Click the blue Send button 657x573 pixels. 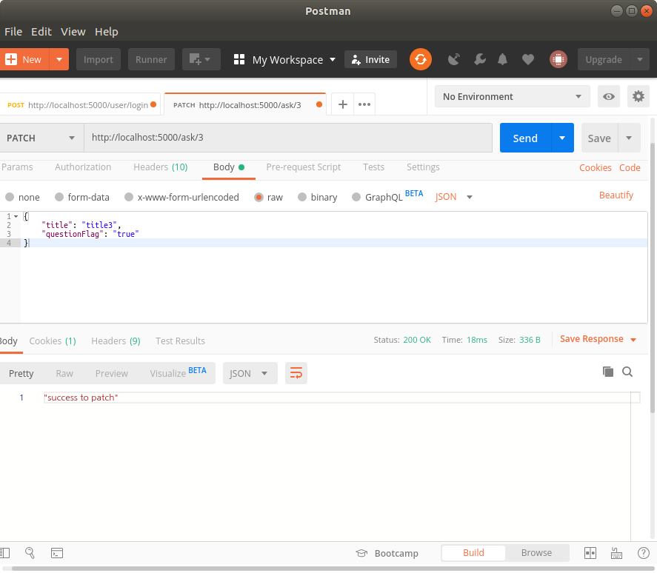525,138
